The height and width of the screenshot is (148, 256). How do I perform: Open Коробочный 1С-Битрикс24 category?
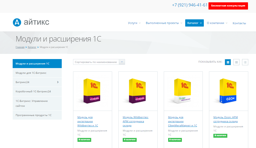(x=37, y=92)
